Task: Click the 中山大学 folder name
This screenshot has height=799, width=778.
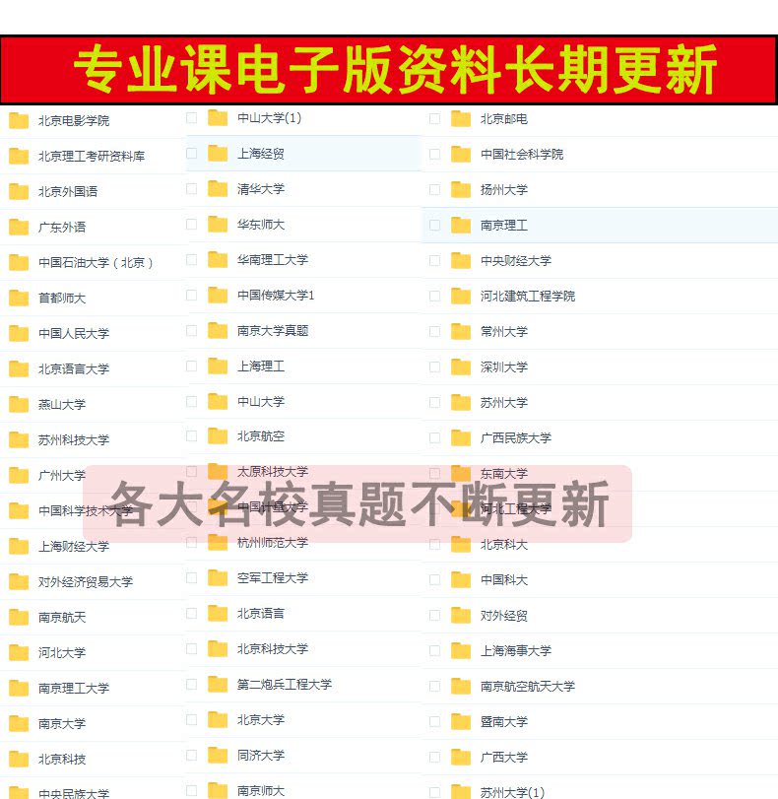Action: [x=261, y=402]
